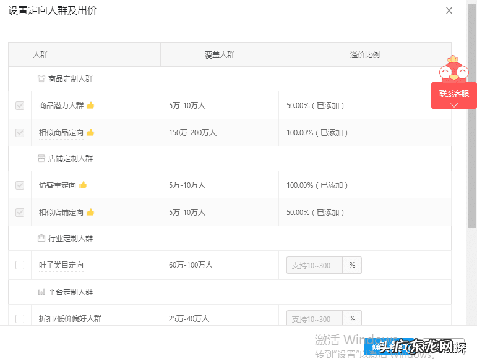The width and height of the screenshot is (477, 364).
Task: Click the thumbs-up icon beside 商品潜力人群
Action: coord(90,106)
